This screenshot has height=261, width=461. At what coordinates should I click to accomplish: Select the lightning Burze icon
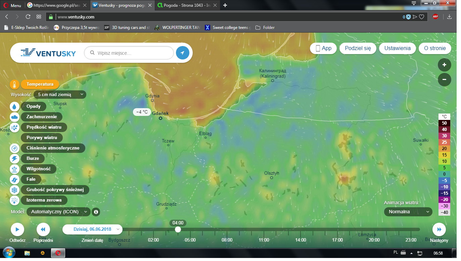pos(15,159)
